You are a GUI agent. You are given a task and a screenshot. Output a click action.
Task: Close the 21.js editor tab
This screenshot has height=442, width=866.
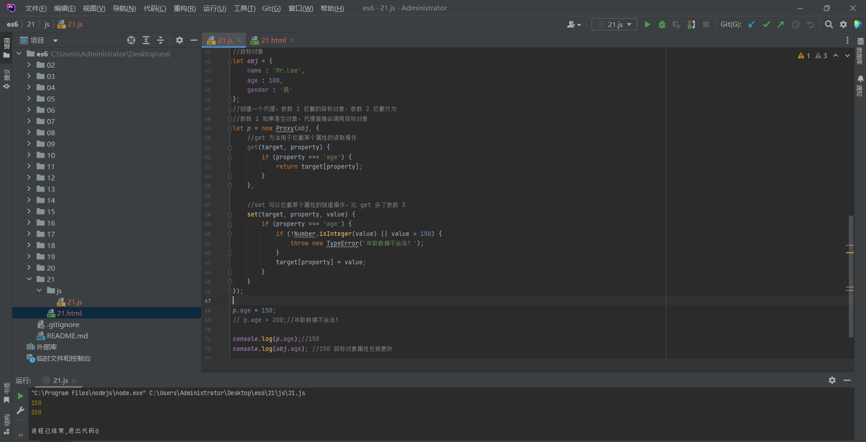click(239, 40)
